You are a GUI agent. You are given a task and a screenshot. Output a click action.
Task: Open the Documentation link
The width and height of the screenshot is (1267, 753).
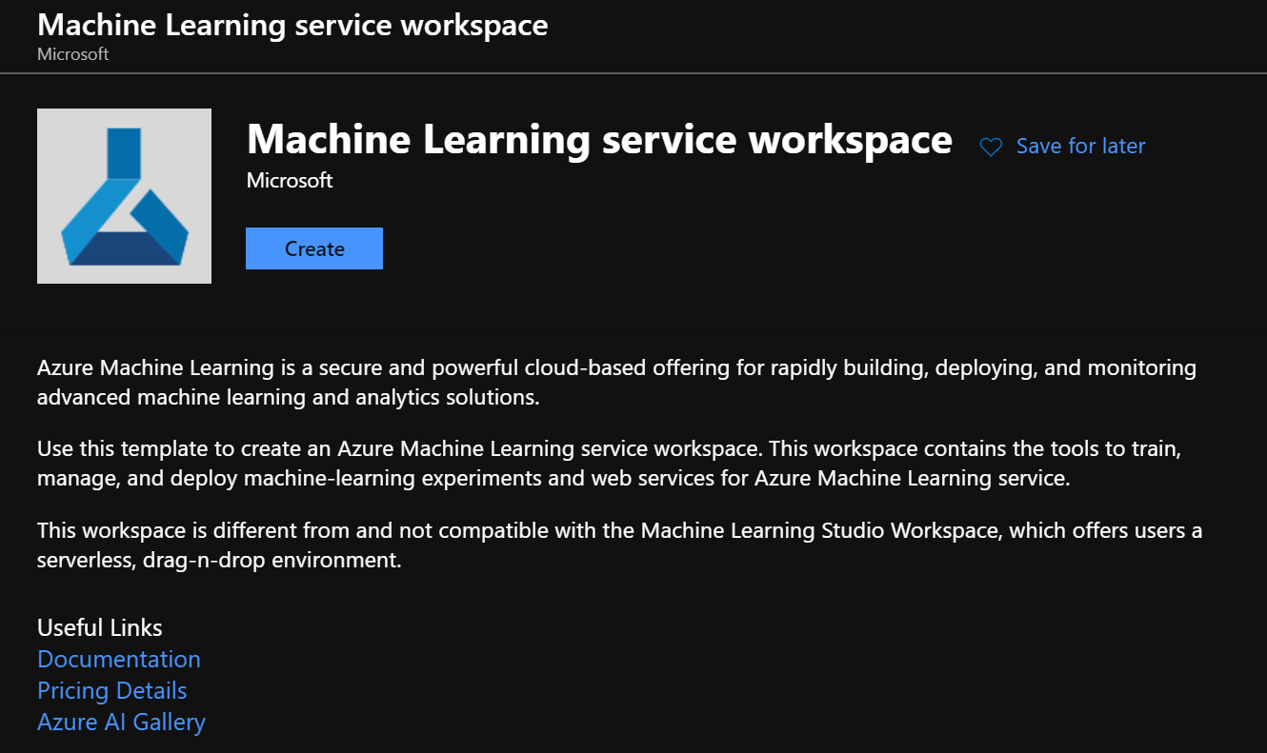click(119, 659)
